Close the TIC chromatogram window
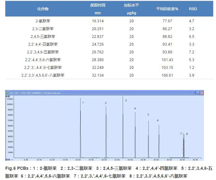The image size is (216, 180). click(x=202, y=92)
